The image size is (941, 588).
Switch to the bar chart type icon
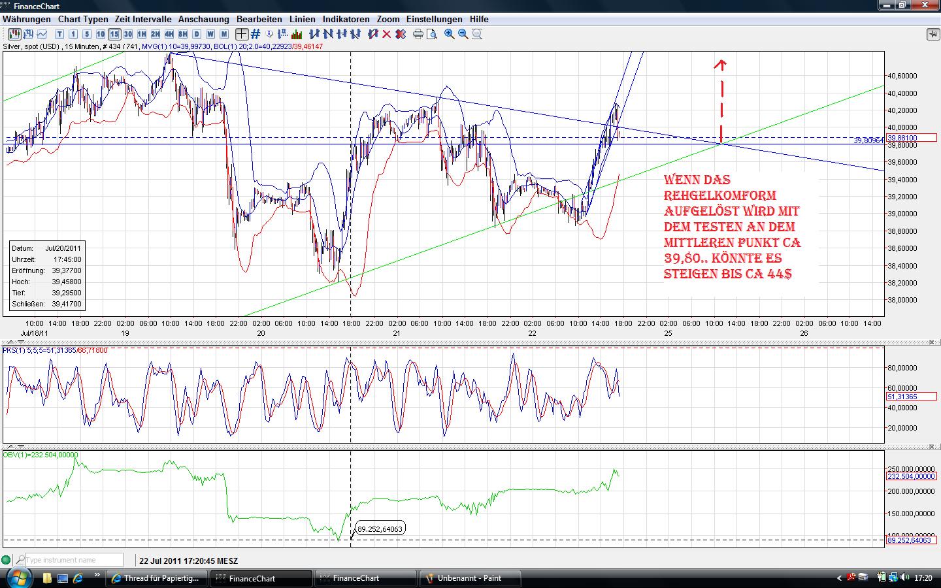click(28, 34)
